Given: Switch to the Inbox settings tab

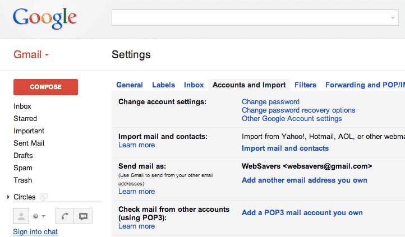Looking at the screenshot, I should click(194, 85).
